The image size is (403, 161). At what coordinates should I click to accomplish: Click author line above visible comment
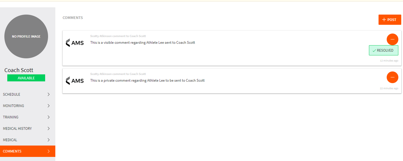pos(118,36)
